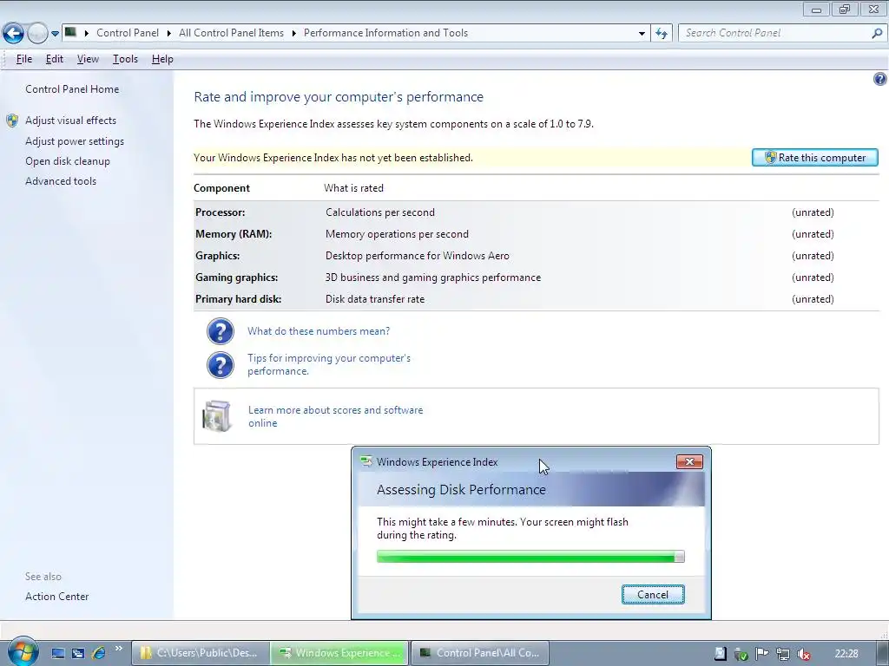Click the green assessment progress bar
Image resolution: width=889 pixels, height=666 pixels.
pos(530,557)
